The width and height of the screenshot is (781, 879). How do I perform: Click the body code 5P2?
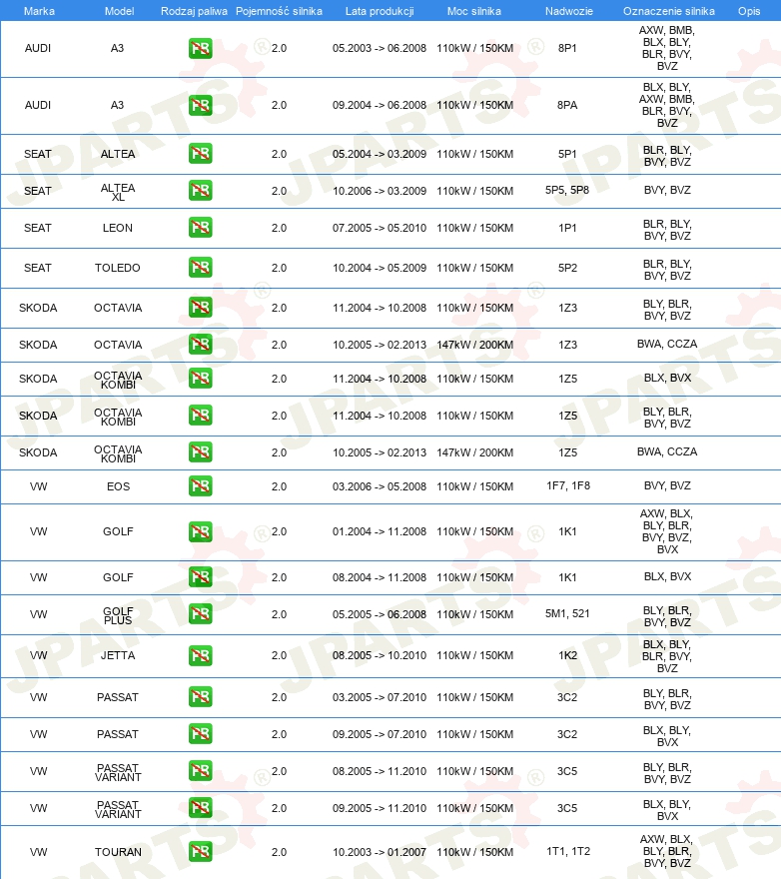coord(567,268)
